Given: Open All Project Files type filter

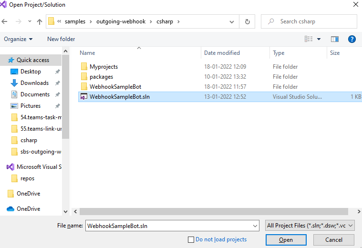Looking at the screenshot, I should (310, 226).
